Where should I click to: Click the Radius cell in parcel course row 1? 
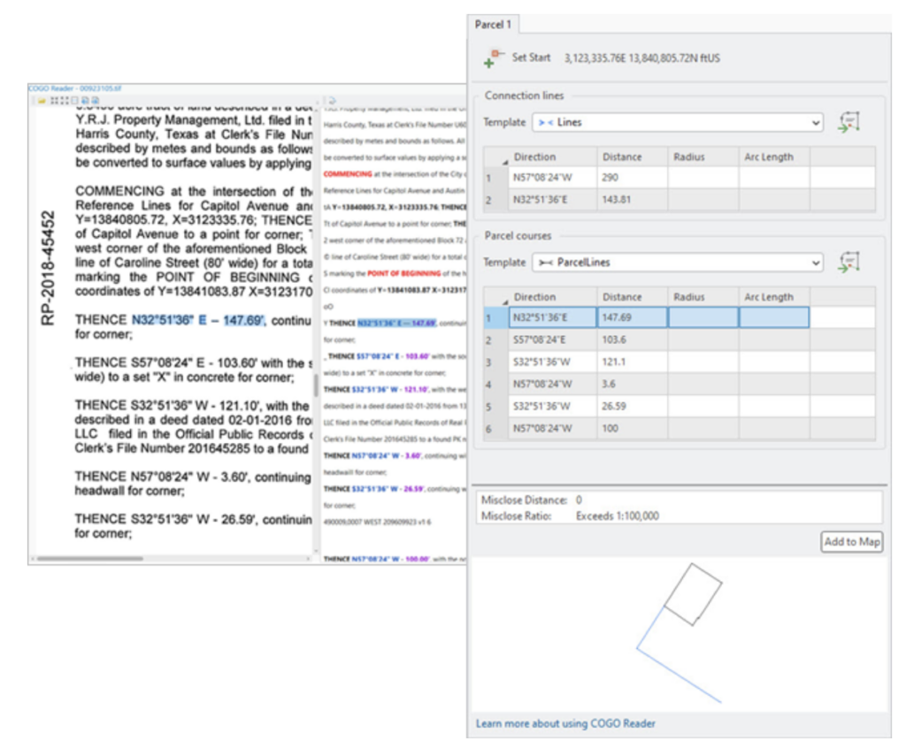pos(703,317)
